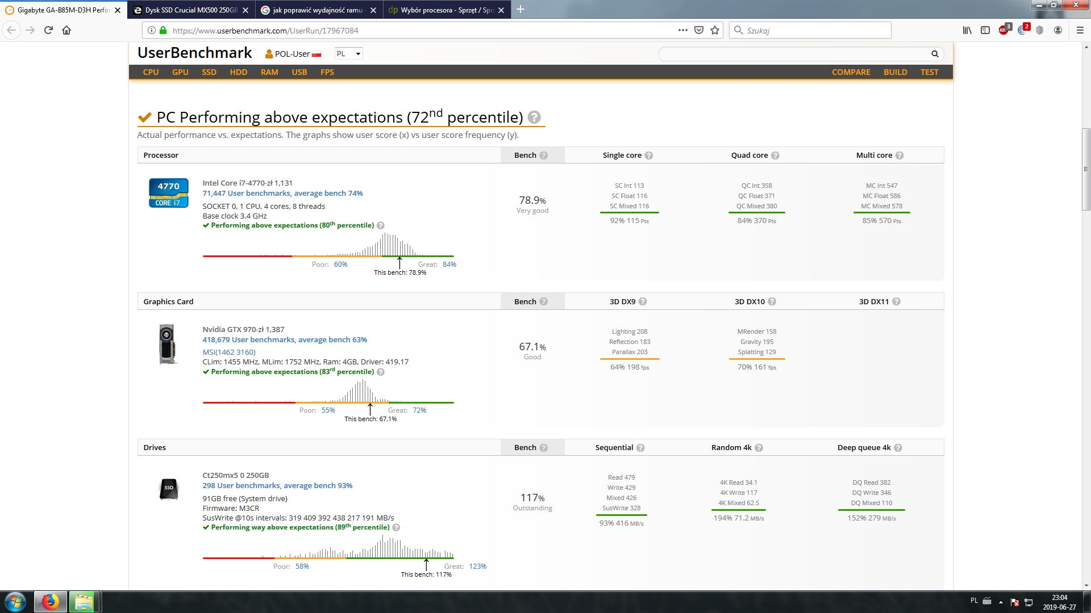Switch to jak poprawić wydajność ramu tab
Image resolution: width=1091 pixels, height=613 pixels.
tap(318, 10)
